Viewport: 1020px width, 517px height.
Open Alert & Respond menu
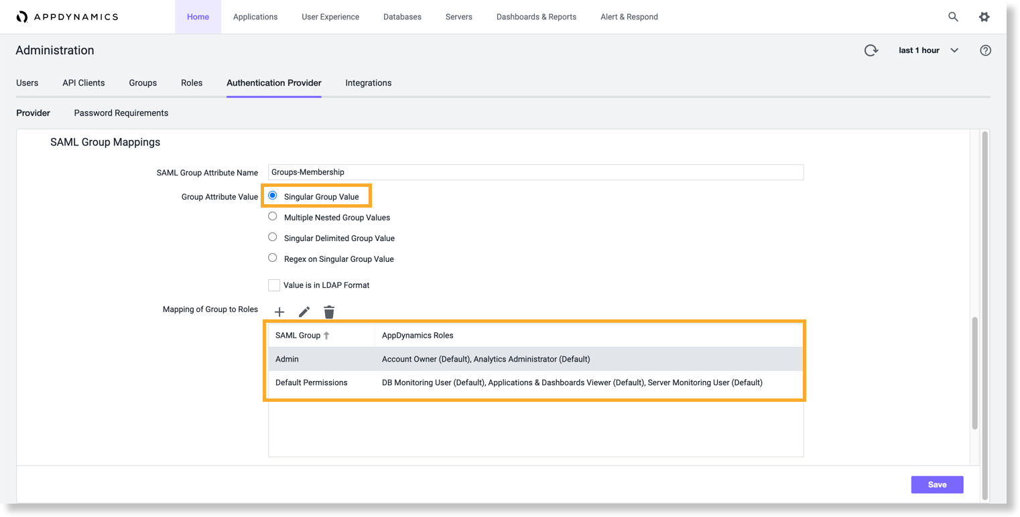click(629, 17)
